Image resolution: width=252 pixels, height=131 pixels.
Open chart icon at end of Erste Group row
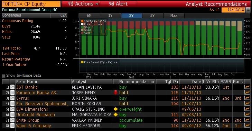pyautogui.click(x=247, y=120)
